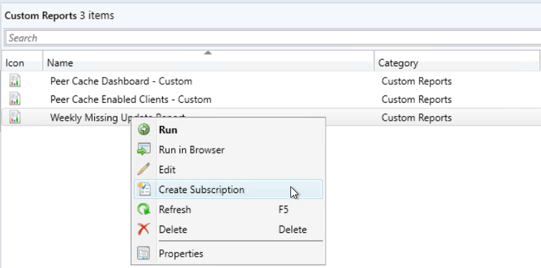The height and width of the screenshot is (268, 541).
Task: Click the Peer Cache Enabled Clients report icon
Action: click(x=15, y=100)
